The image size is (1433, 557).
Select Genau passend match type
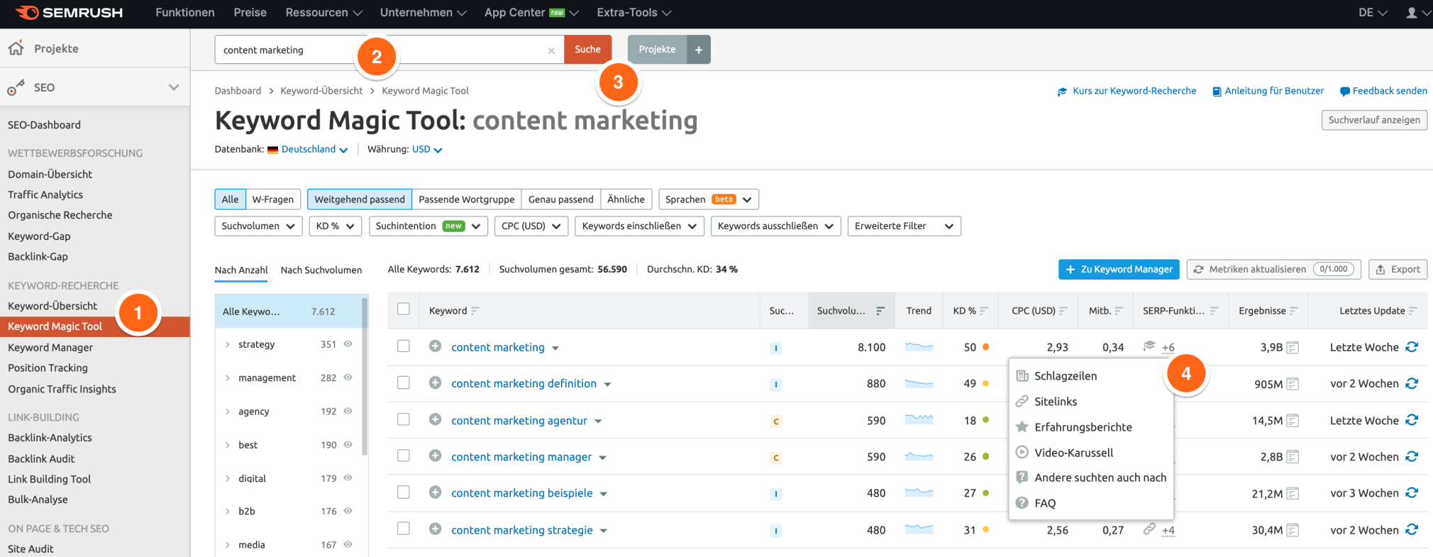click(561, 199)
